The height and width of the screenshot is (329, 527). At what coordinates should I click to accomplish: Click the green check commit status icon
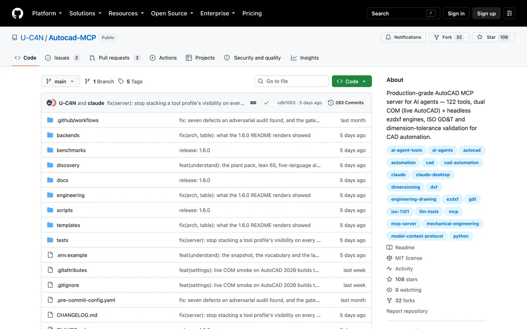pos(266,103)
